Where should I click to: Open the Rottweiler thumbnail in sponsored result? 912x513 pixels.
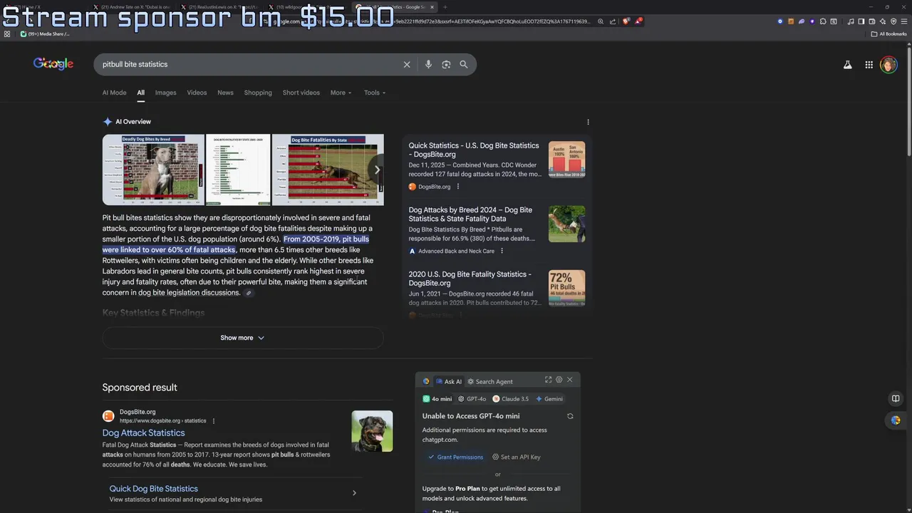(x=372, y=431)
